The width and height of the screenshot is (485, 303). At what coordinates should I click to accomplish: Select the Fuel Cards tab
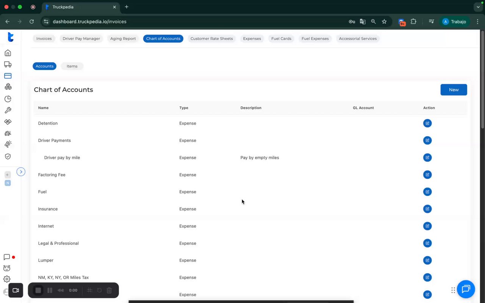[x=281, y=39]
